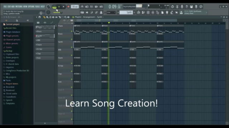Click the master pitch knob

tap(48, 12)
